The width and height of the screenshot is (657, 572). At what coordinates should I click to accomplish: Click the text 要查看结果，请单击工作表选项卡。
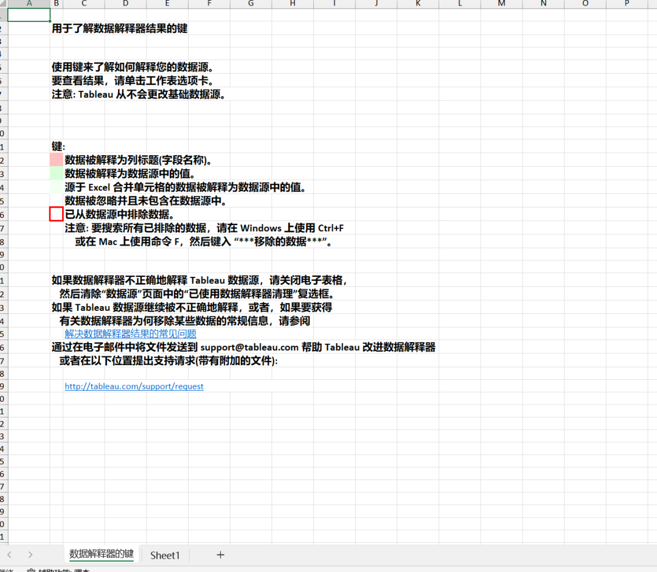tap(133, 80)
